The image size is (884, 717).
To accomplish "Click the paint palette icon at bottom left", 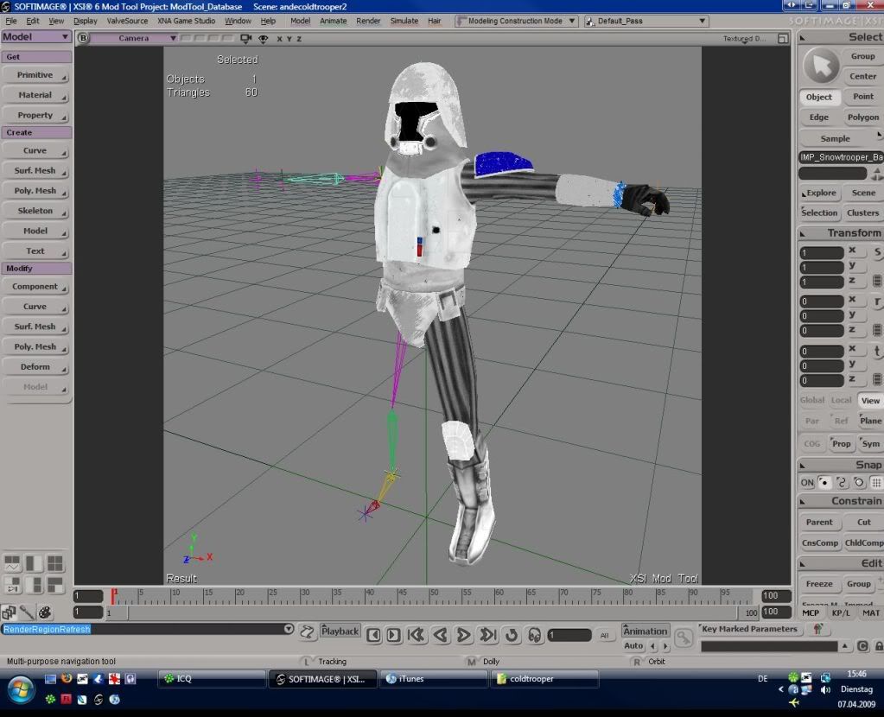I will tap(45, 612).
